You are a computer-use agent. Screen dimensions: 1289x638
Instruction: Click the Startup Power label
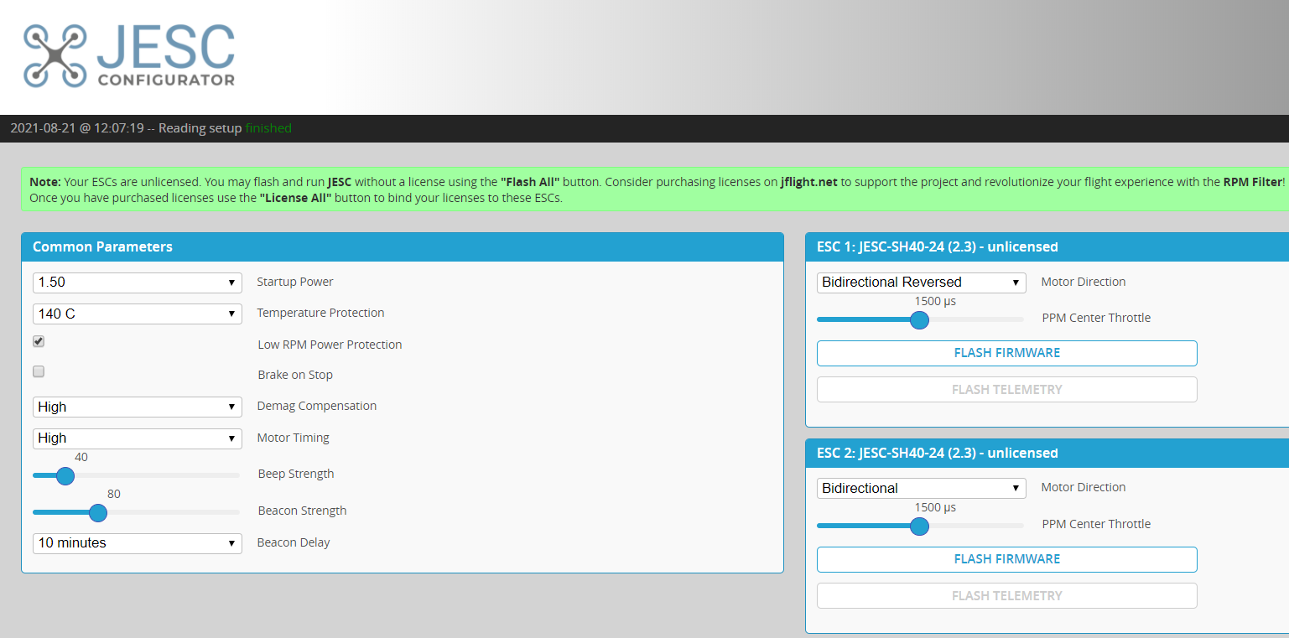click(x=295, y=282)
